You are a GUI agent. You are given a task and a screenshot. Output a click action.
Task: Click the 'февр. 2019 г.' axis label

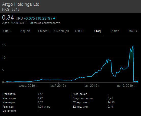[28, 86]
